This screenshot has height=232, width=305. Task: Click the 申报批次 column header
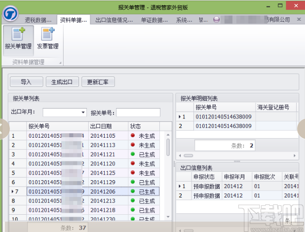coord(267,177)
